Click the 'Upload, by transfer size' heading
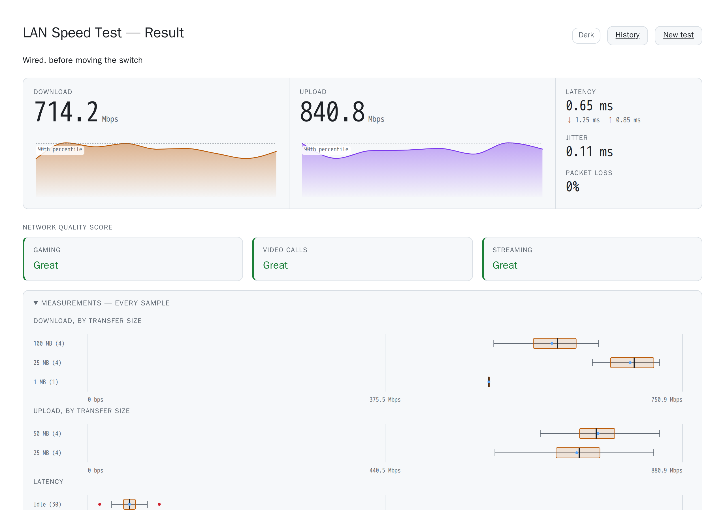This screenshot has height=510, width=725. click(82, 411)
